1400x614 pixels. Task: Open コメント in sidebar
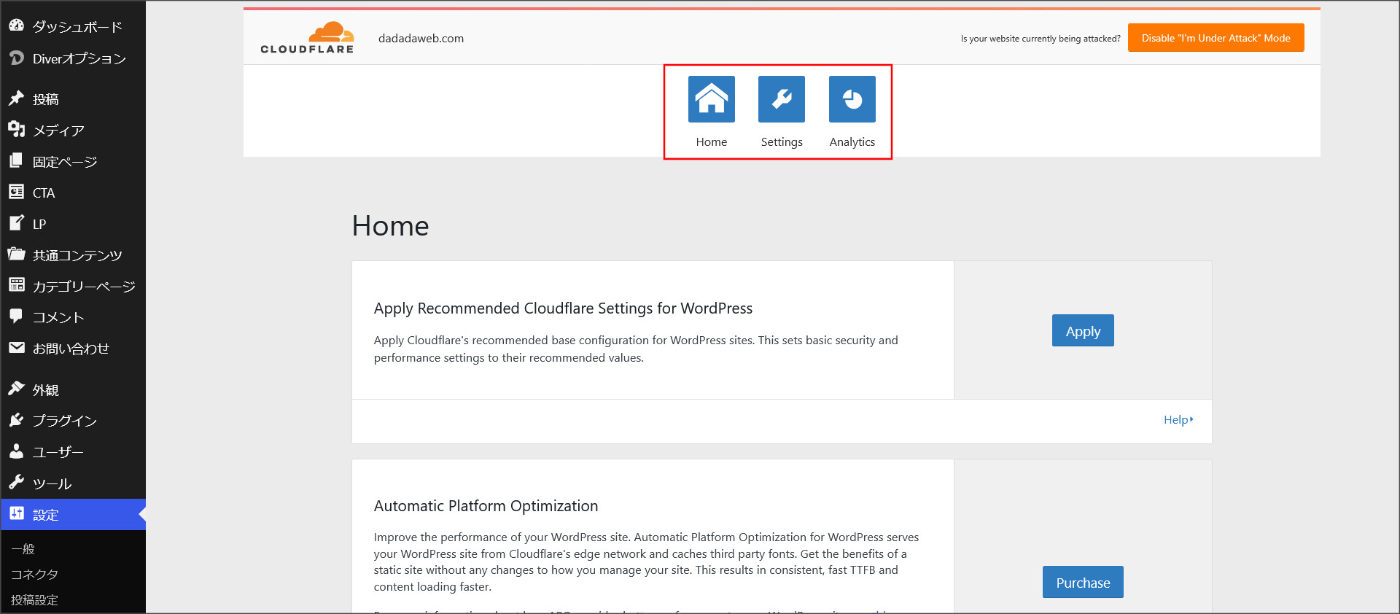click(73, 317)
